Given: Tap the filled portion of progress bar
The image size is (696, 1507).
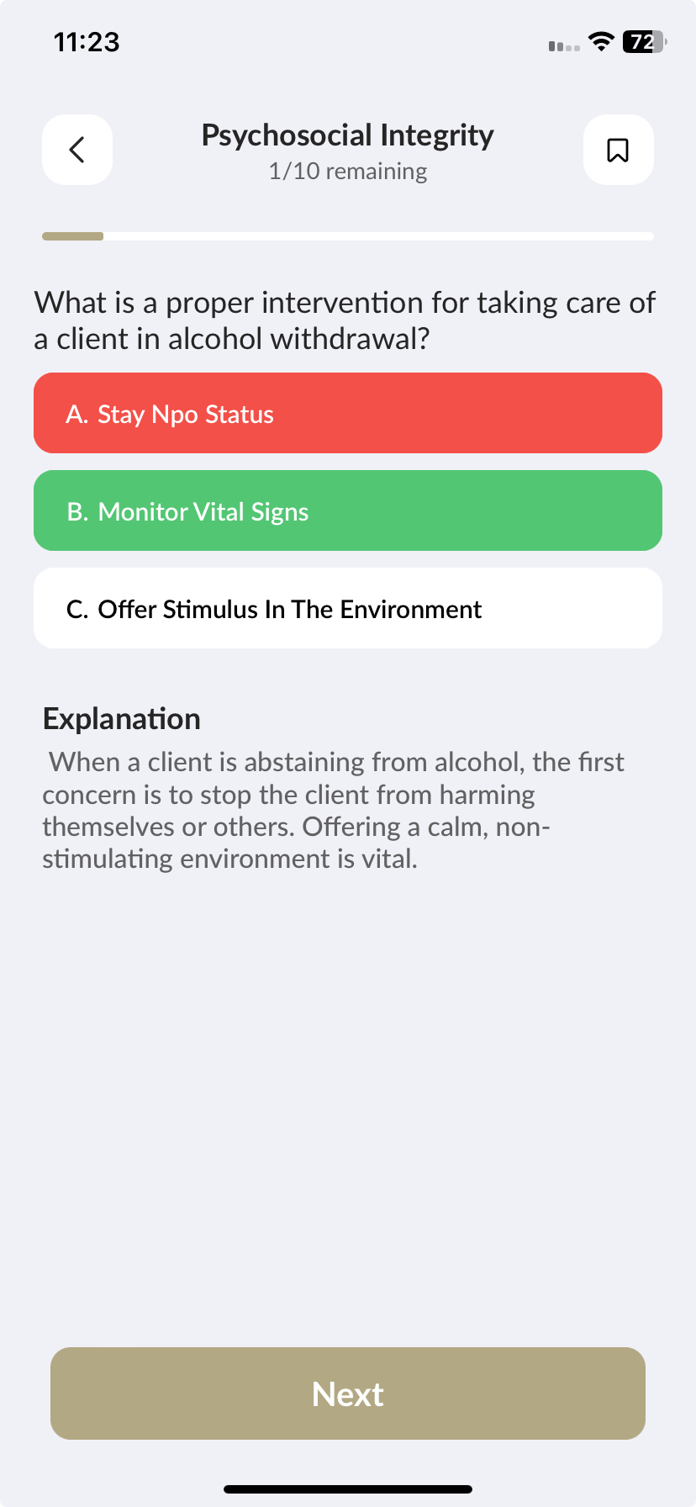Looking at the screenshot, I should [72, 236].
